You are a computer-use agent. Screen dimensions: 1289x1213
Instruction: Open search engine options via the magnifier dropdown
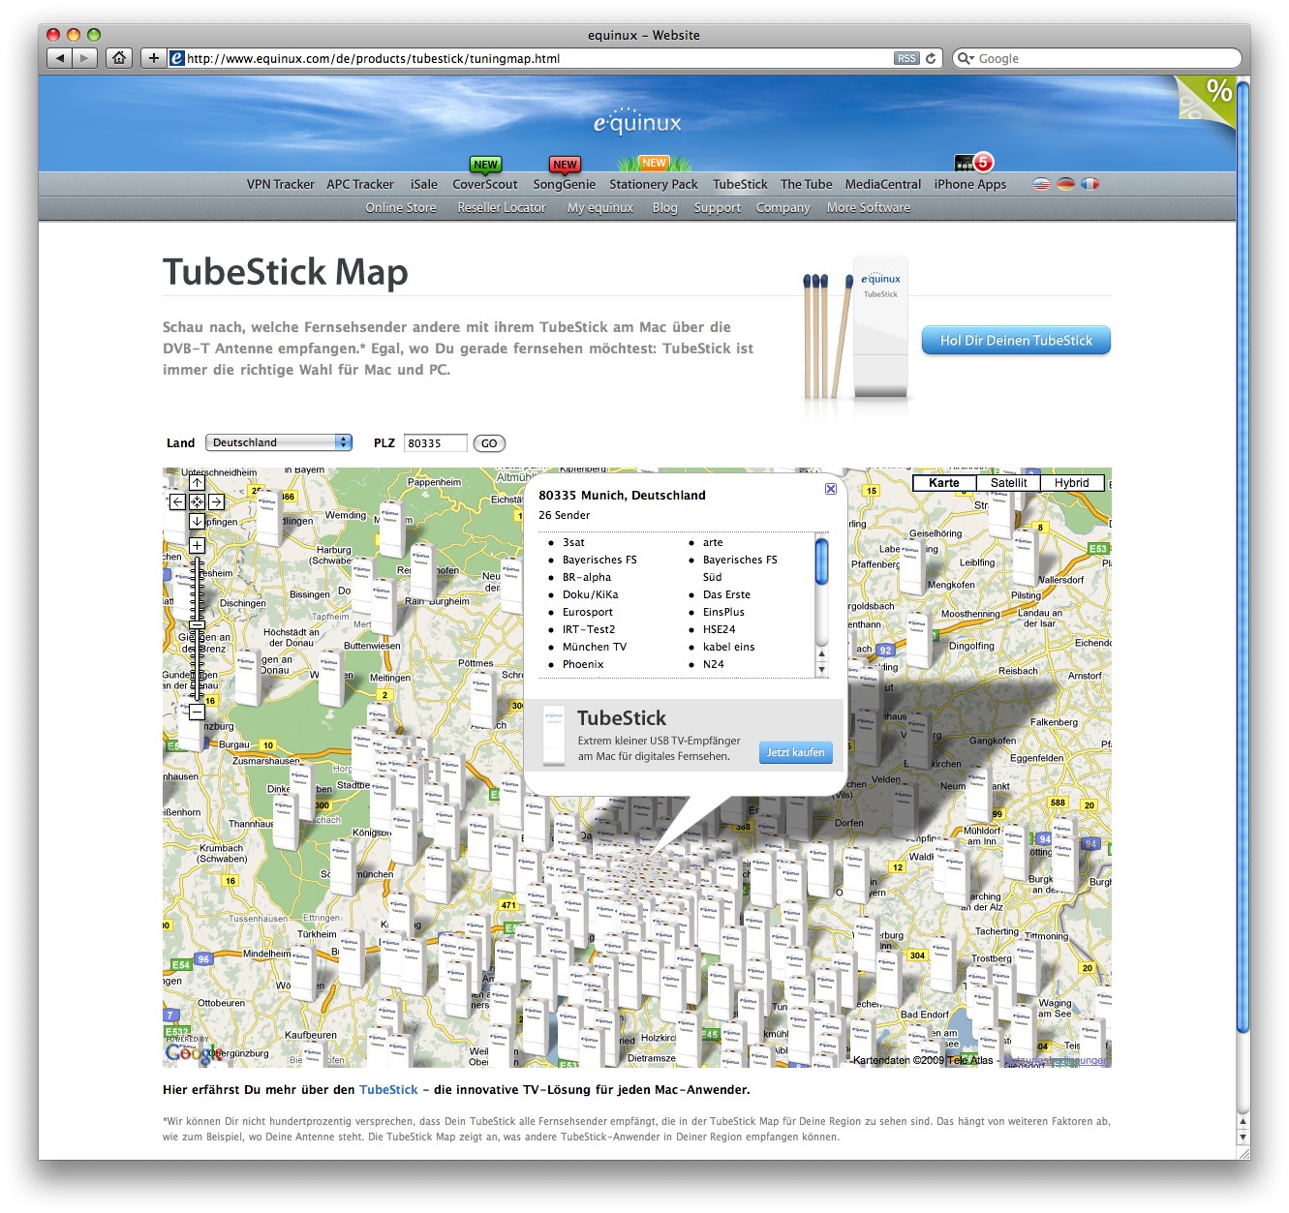965,58
